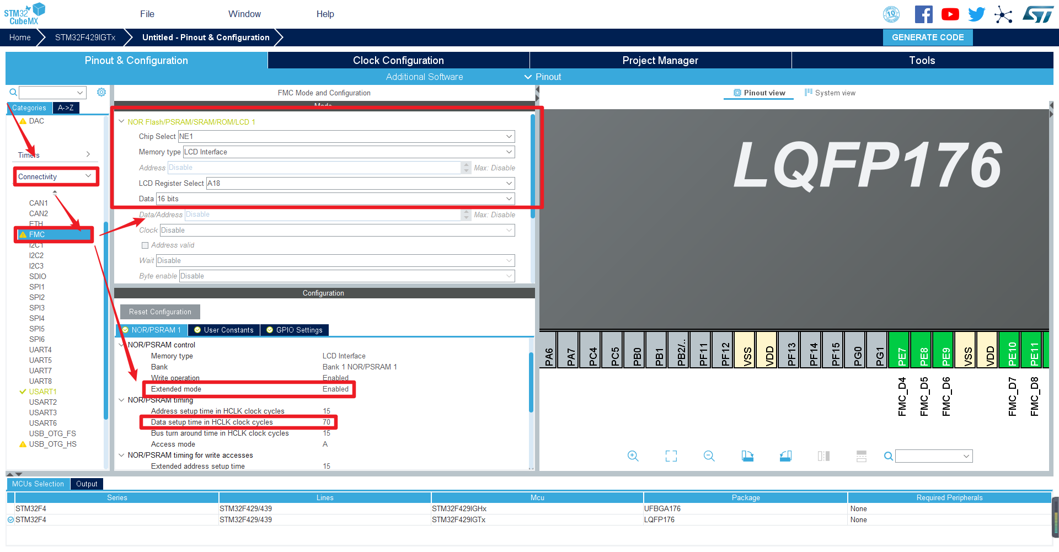This screenshot has width=1059, height=552.
Task: Open the YouTube channel icon
Action: pos(950,14)
